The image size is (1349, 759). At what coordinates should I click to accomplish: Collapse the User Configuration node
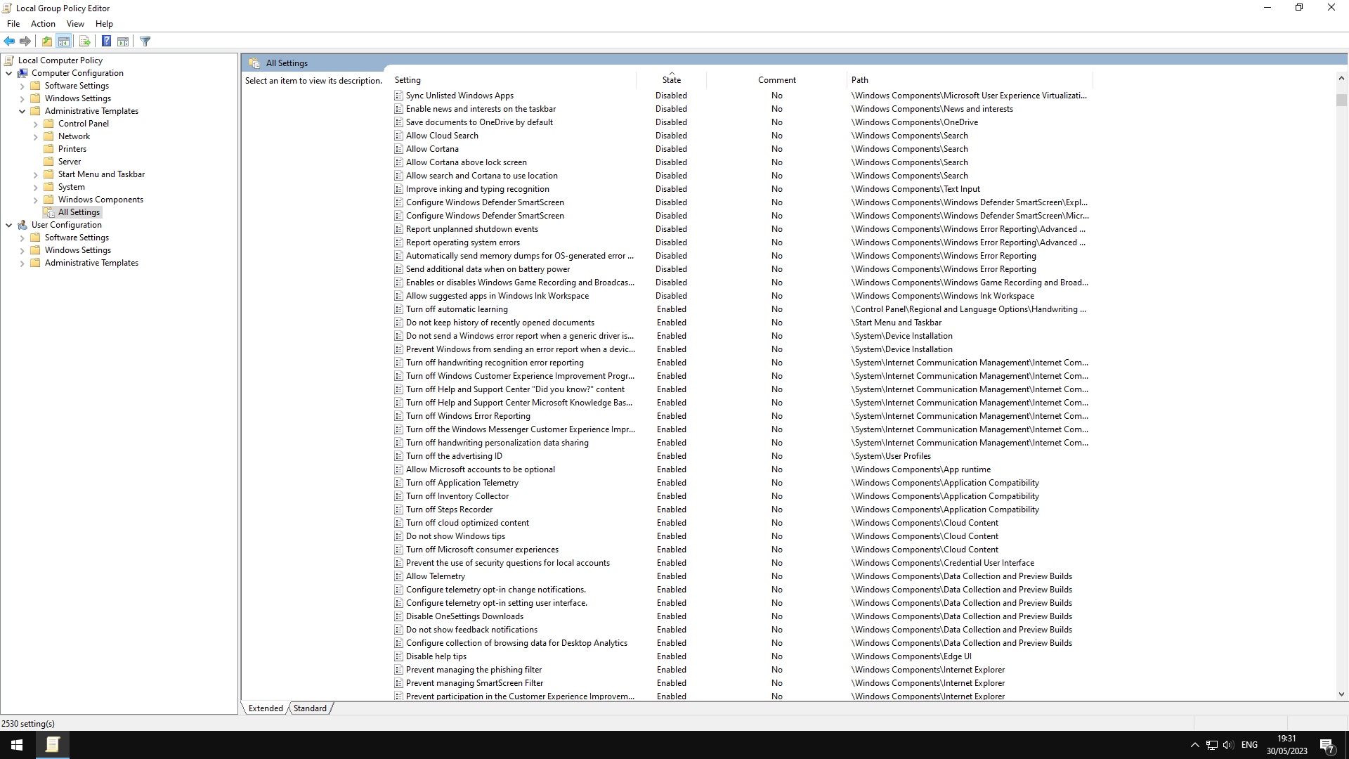click(x=8, y=225)
